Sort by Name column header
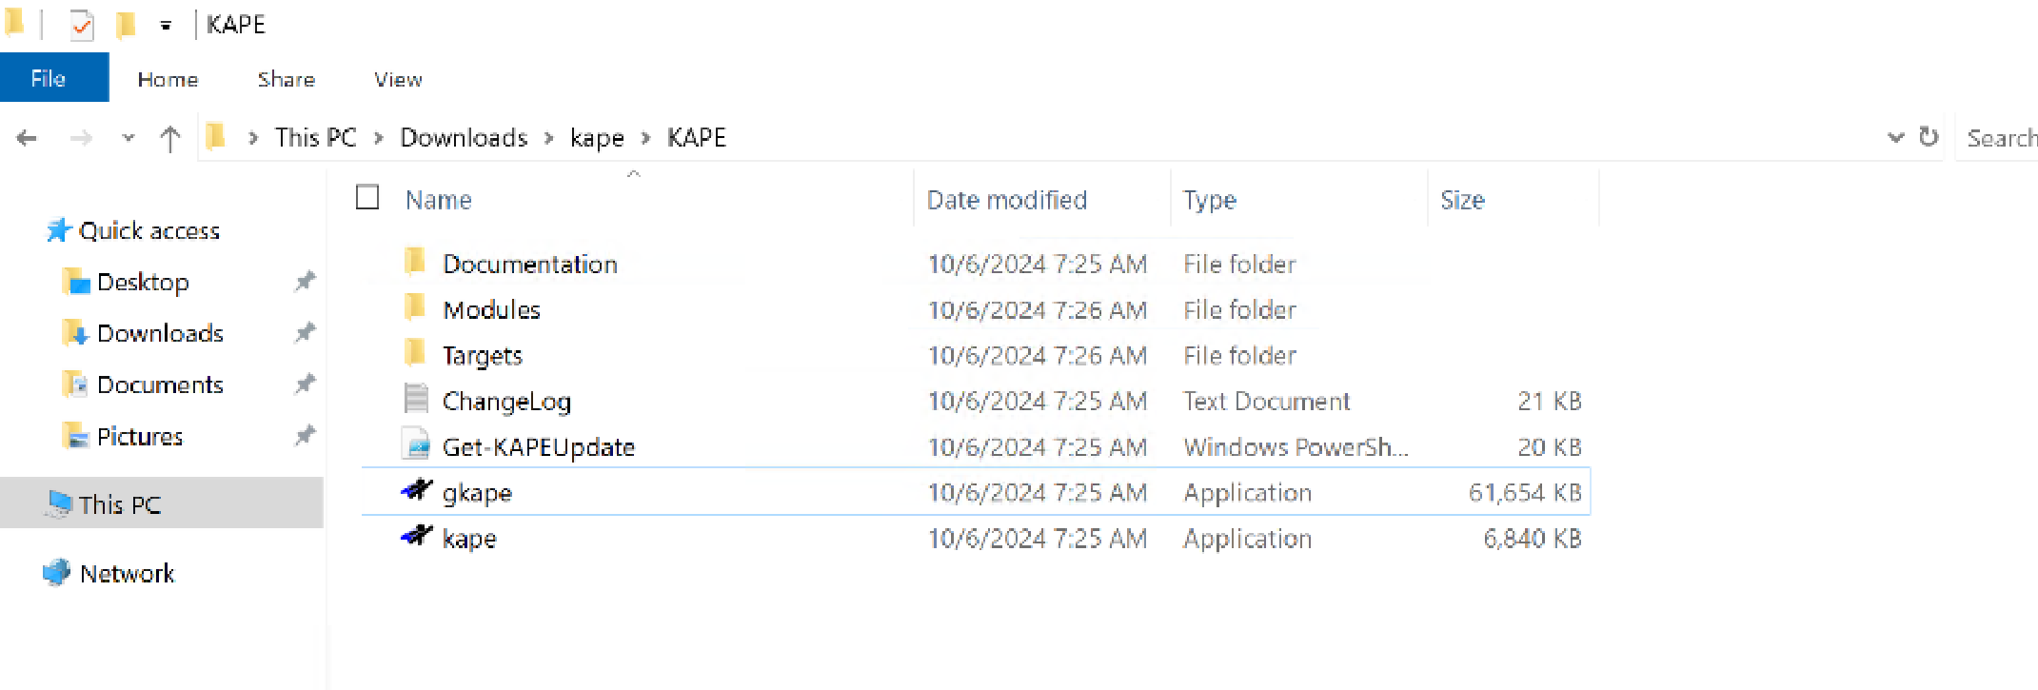This screenshot has width=2038, height=690. [439, 200]
